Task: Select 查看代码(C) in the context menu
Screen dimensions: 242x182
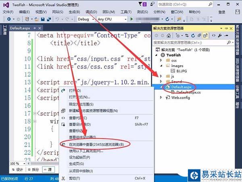Action: coord(106,118)
